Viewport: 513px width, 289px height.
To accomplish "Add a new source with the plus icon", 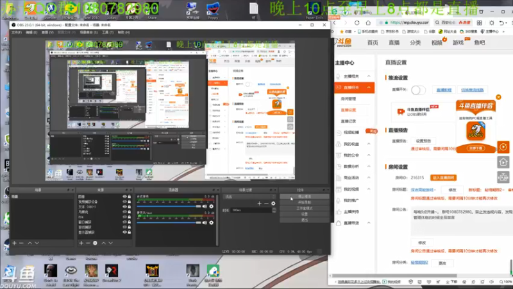I will (81, 243).
